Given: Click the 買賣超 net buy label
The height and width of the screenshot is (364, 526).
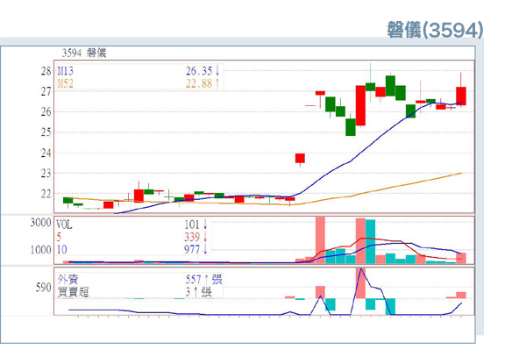Looking at the screenshot, I should [x=72, y=291].
